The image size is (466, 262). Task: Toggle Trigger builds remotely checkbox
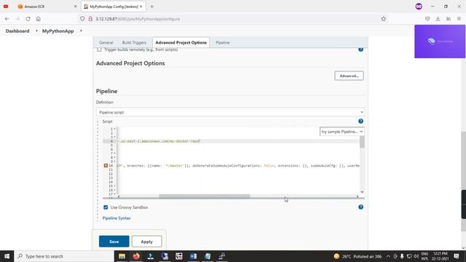pyautogui.click(x=99, y=49)
